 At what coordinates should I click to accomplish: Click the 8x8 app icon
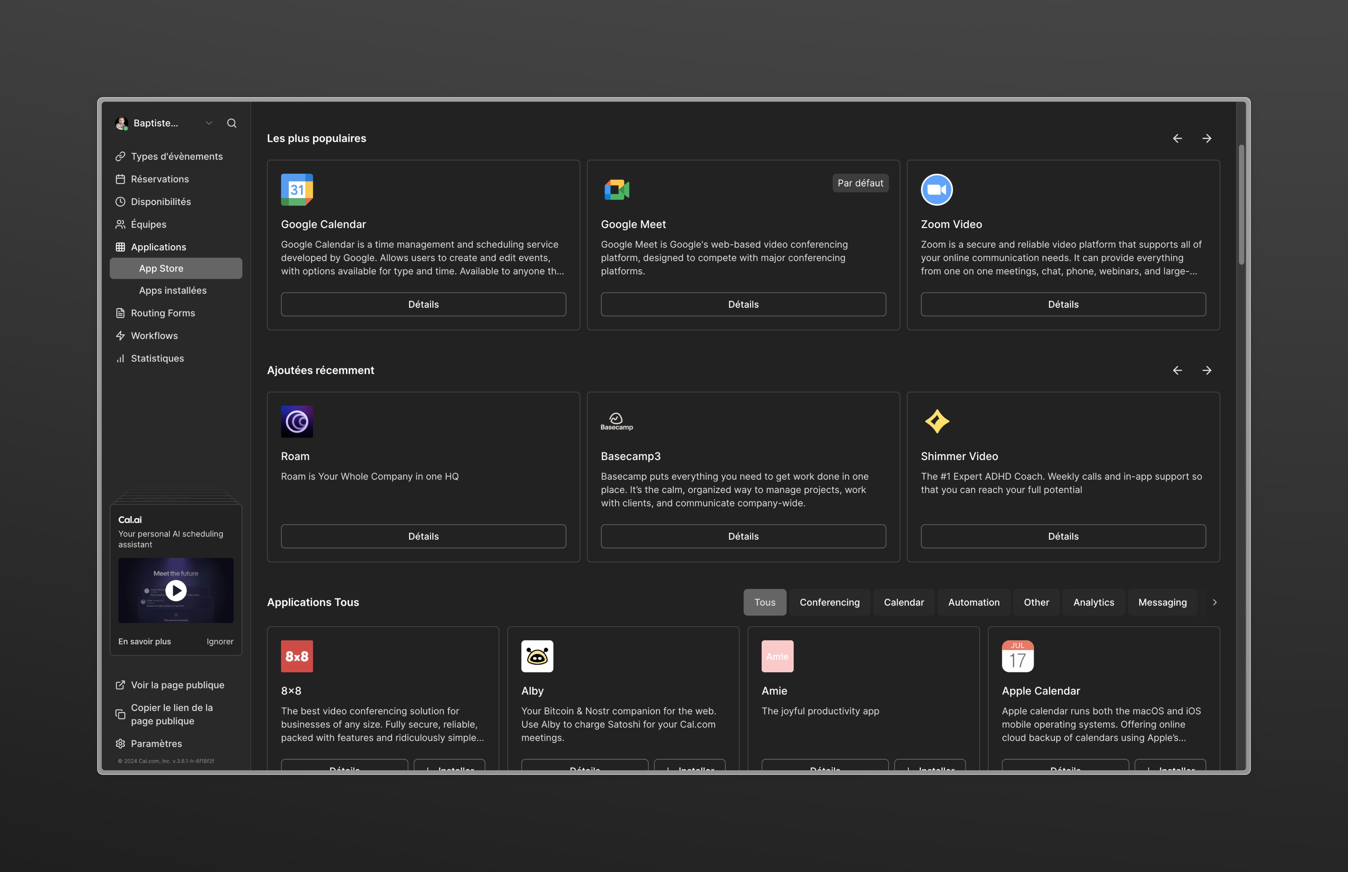click(x=297, y=656)
